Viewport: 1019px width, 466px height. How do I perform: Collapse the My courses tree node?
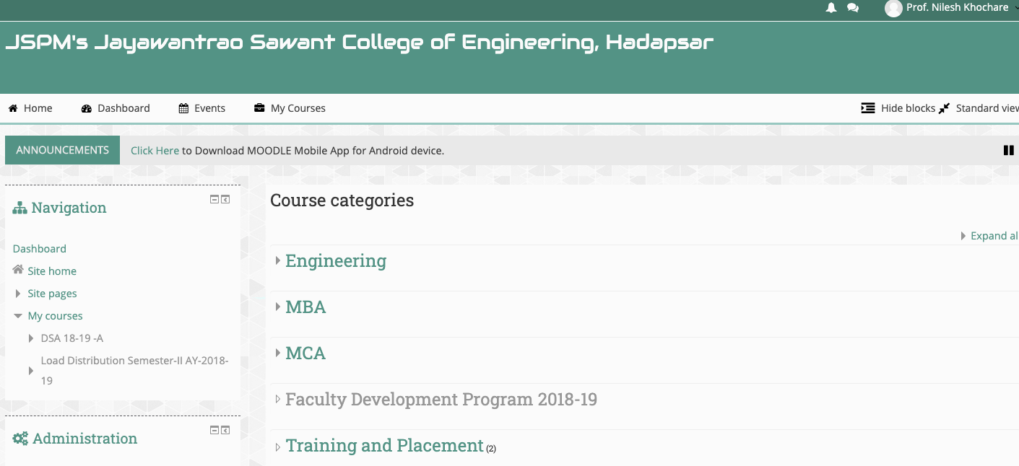18,316
